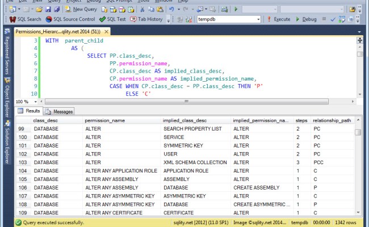This screenshot has width=369, height=227.
Task: Click the editor scroll right arrow
Action: coord(353,102)
